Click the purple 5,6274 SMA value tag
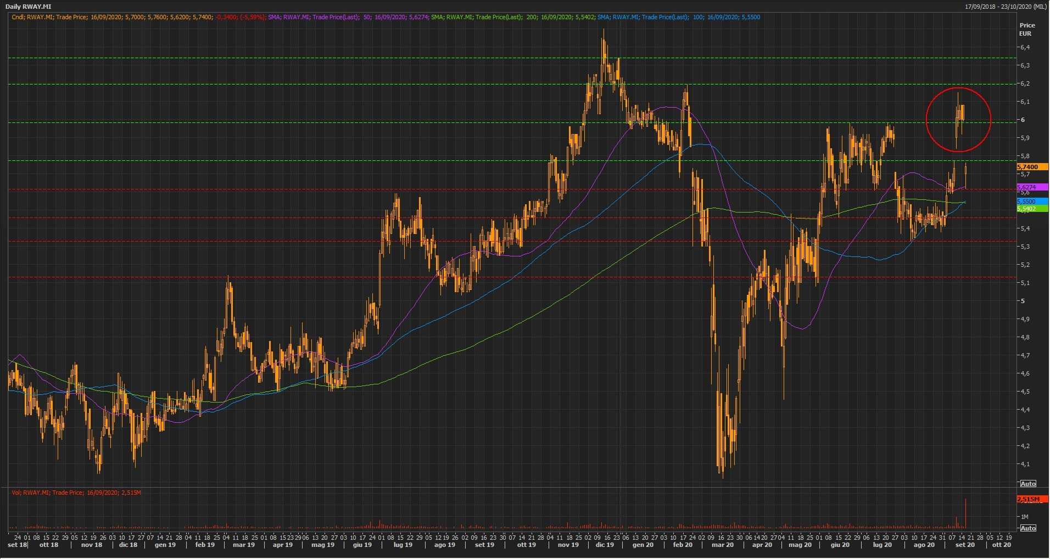1050x559 pixels. (x=1032, y=187)
